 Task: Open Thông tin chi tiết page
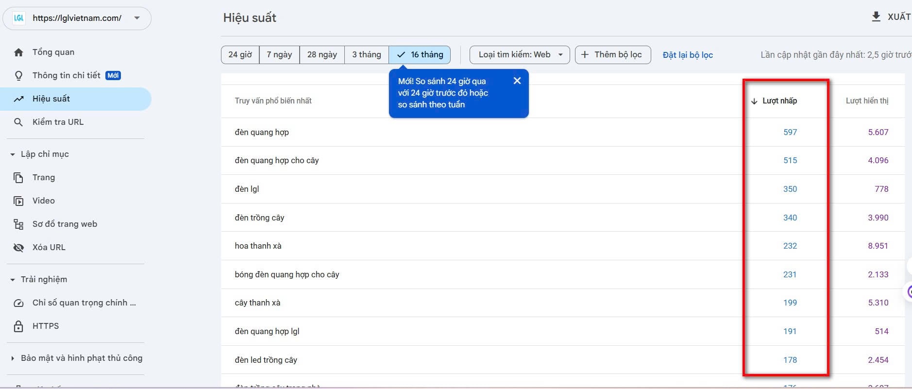(x=76, y=75)
